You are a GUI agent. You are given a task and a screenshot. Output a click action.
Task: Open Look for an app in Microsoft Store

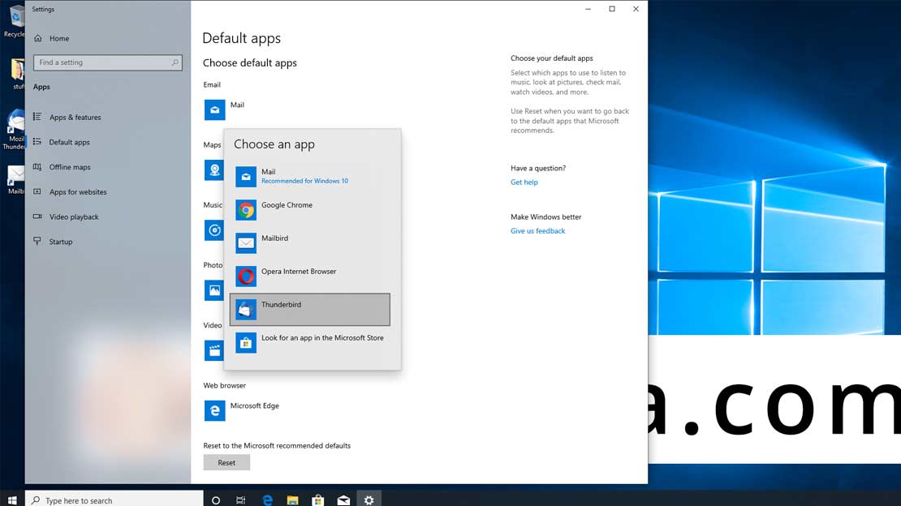click(310, 343)
